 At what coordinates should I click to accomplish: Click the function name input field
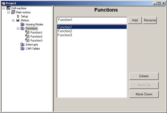coord(92,20)
